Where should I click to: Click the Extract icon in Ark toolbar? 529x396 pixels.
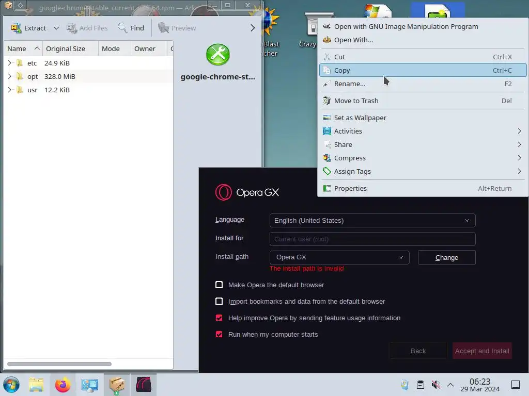(16, 28)
